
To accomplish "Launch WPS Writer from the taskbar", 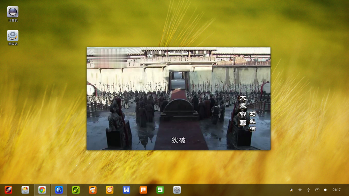I will pyautogui.click(x=126, y=190).
